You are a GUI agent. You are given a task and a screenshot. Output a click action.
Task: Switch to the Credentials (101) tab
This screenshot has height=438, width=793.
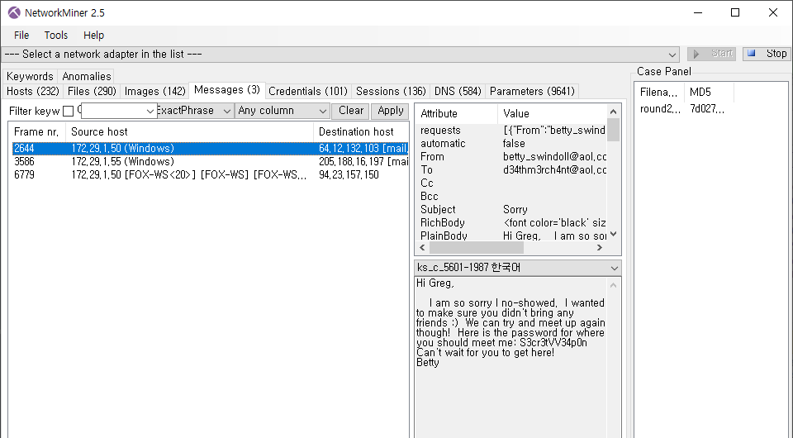308,91
